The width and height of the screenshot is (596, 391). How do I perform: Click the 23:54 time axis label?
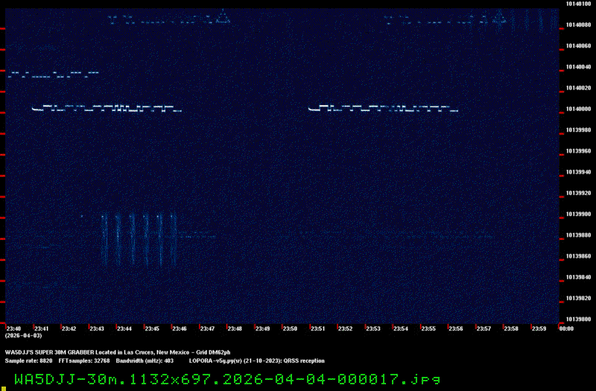401,328
